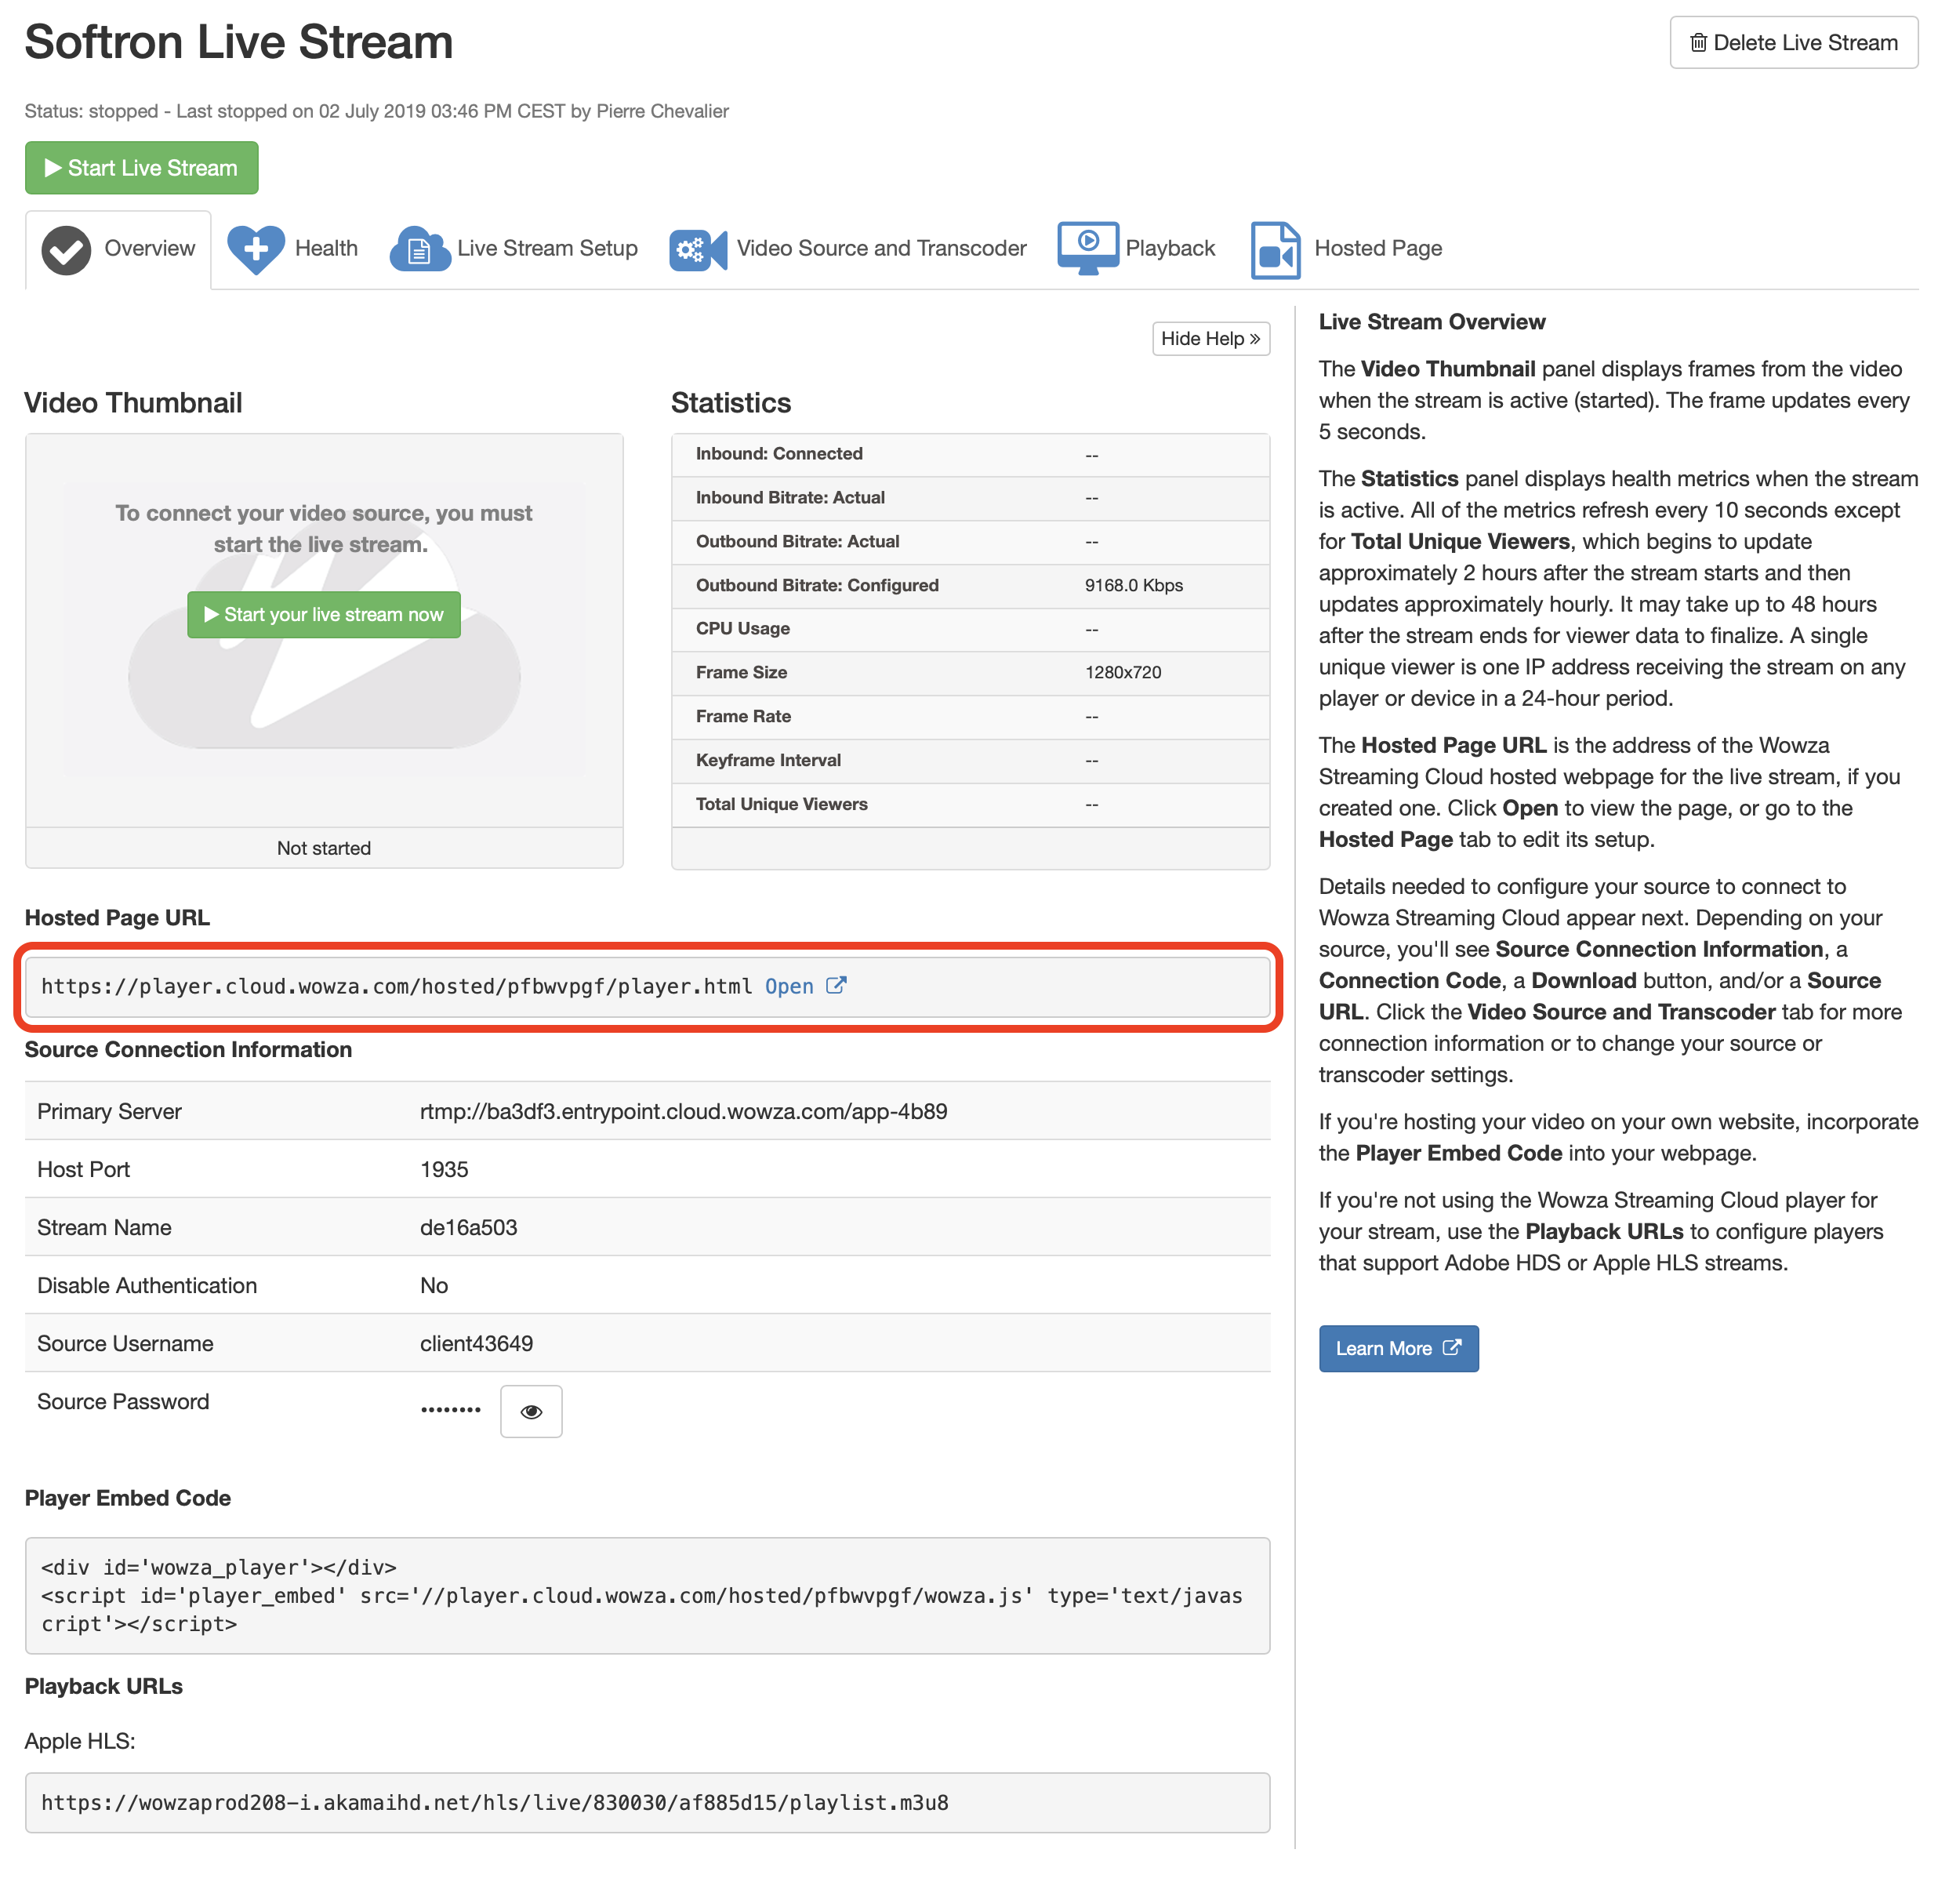This screenshot has height=1904, width=1938.
Task: Click the Outbound Bitrate value 9168.0 Kbps
Action: click(x=1134, y=585)
